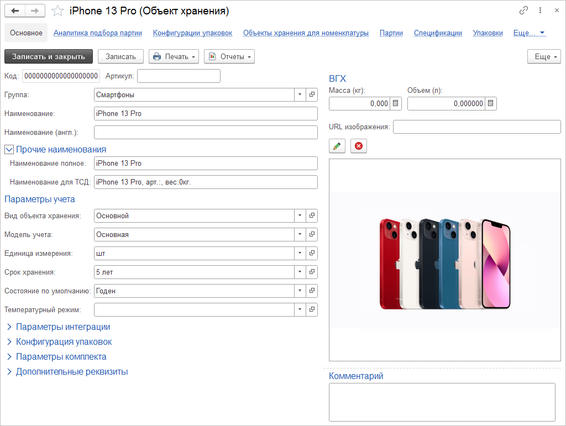The image size is (566, 426).
Task: Open the Печать dropdown button
Action: tap(174, 56)
